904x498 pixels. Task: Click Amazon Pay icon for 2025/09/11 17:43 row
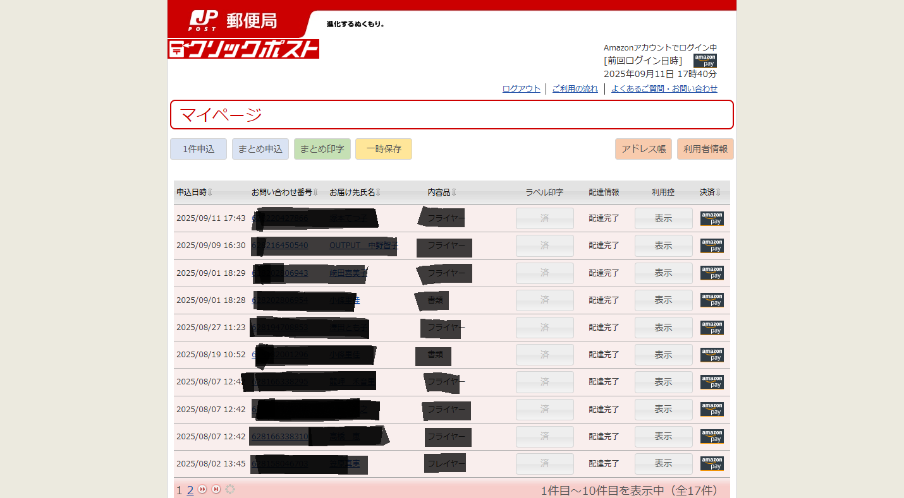[712, 218]
